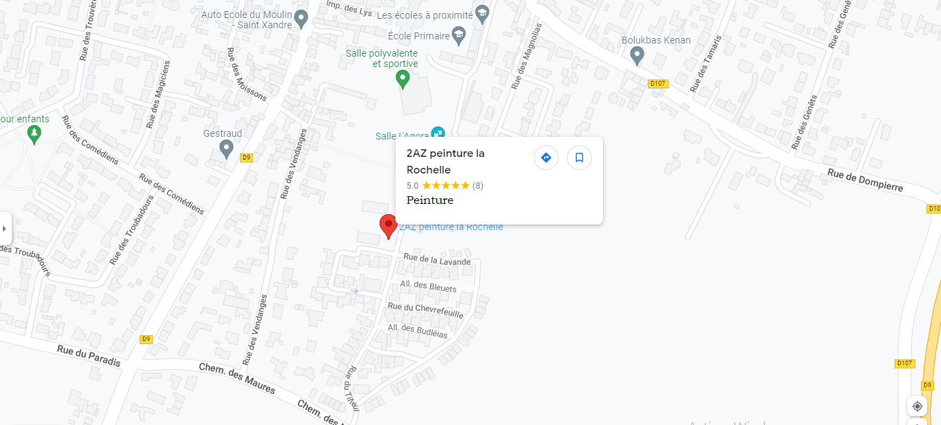Expand the collapsed side panel arrow
Screen dimensions: 941x425
(5, 228)
